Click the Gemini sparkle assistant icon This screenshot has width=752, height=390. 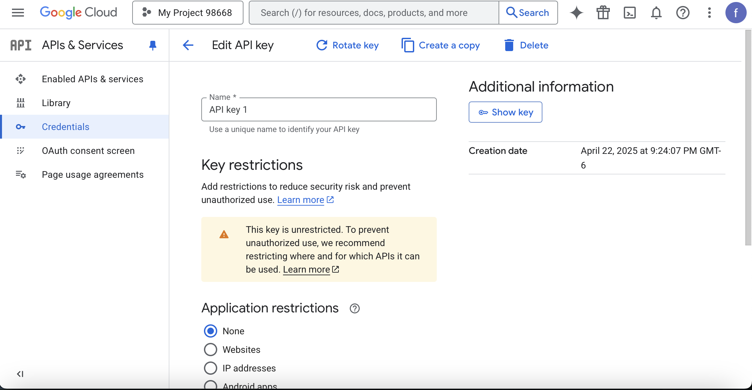pos(576,13)
